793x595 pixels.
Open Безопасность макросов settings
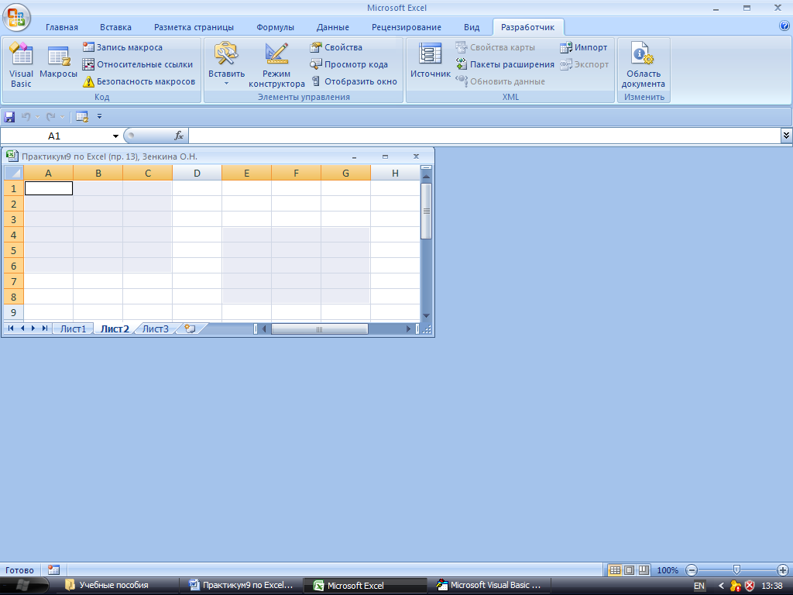click(139, 81)
